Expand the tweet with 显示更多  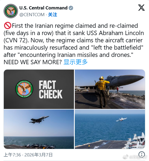76,62
